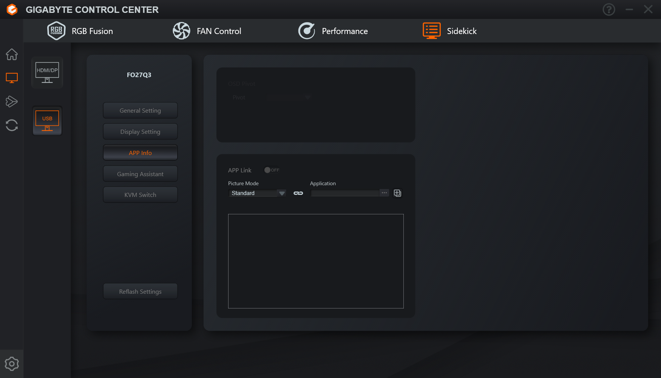Open the FAN Control tab
Screen dimensions: 661x378
coord(207,31)
